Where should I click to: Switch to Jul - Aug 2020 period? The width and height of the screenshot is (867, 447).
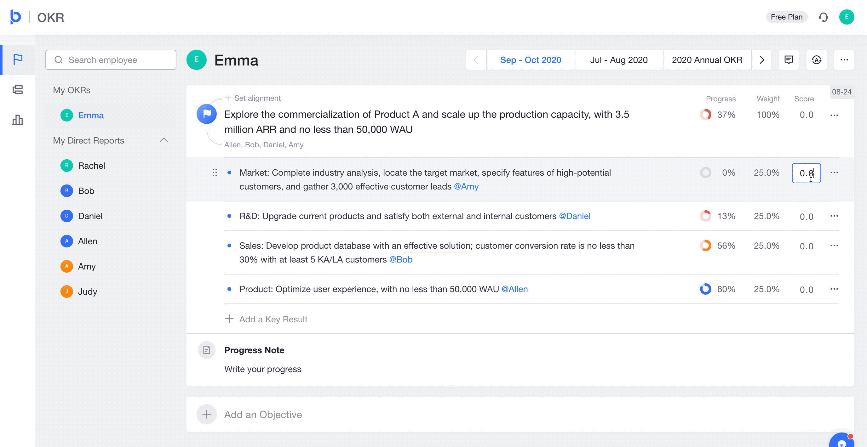(x=619, y=60)
